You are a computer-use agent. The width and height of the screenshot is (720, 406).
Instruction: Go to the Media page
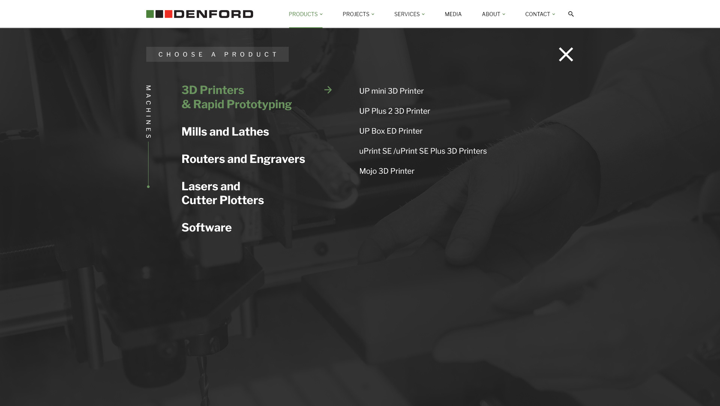453,14
